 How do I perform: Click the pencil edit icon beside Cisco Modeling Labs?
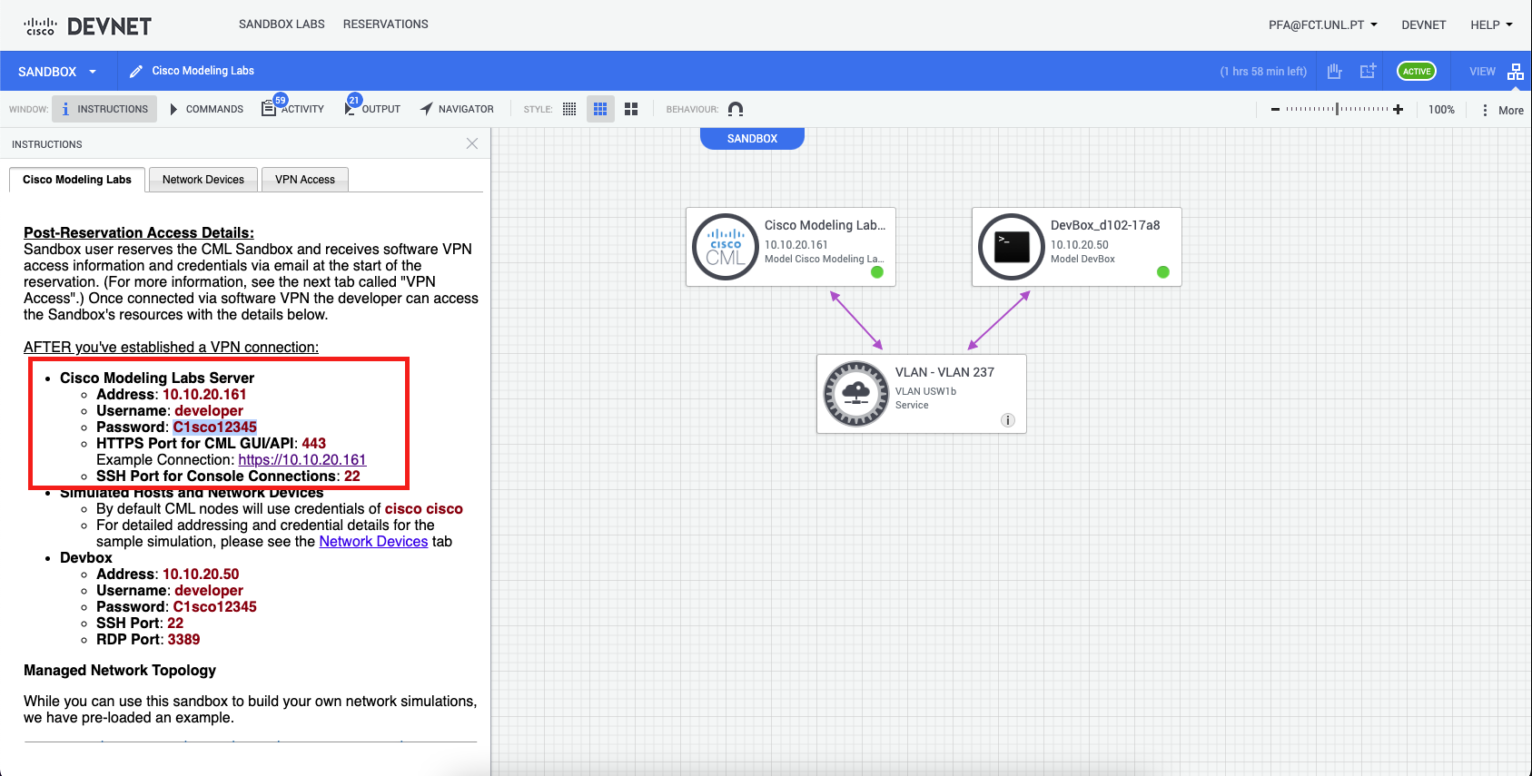pyautogui.click(x=136, y=71)
